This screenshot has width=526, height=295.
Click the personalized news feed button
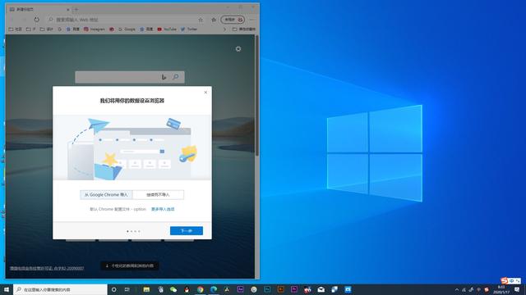[x=130, y=265]
